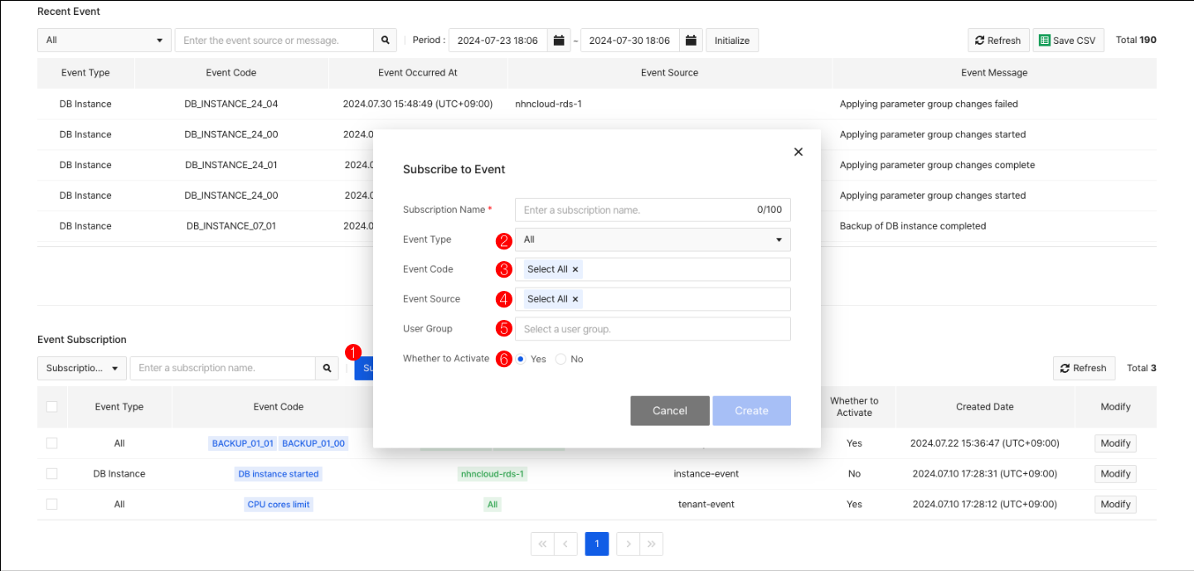Modify the subscription created 2024.07.22
This screenshot has width=1194, height=571.
click(1115, 443)
